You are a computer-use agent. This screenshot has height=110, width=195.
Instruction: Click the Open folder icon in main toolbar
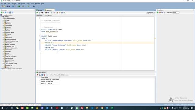[5, 6]
